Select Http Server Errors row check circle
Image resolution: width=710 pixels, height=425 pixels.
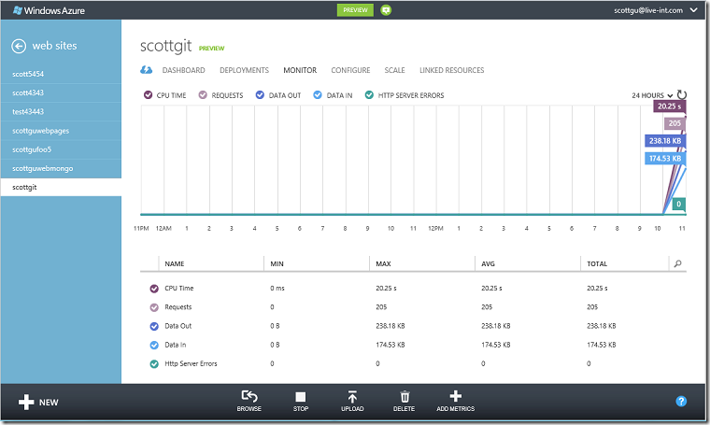coord(154,364)
